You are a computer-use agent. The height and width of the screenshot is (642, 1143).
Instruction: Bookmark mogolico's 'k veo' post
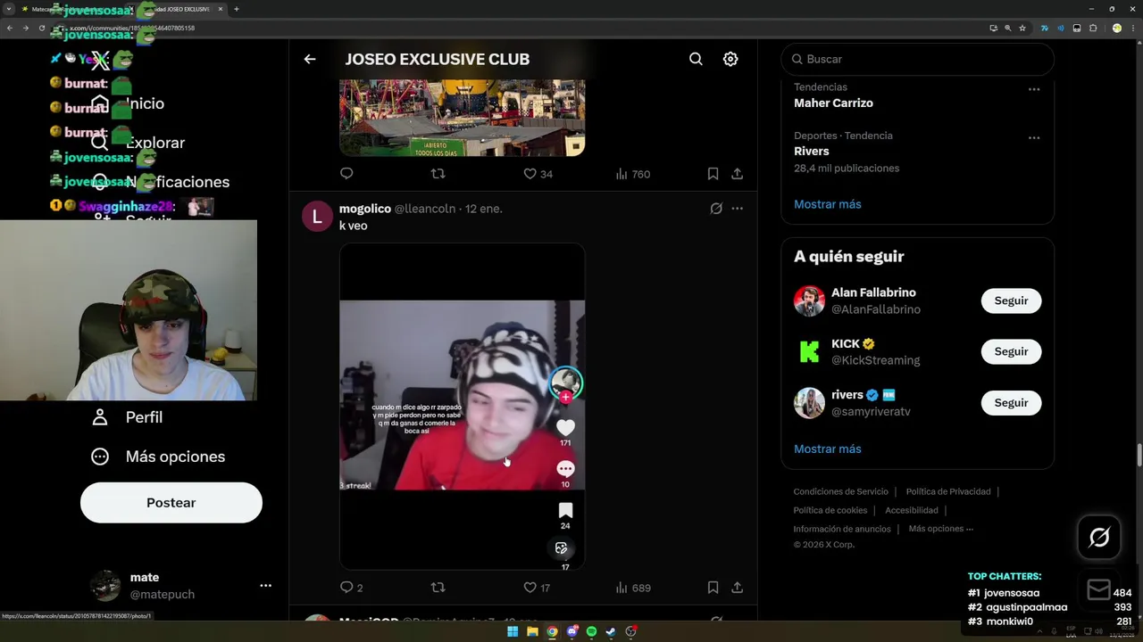(x=713, y=588)
